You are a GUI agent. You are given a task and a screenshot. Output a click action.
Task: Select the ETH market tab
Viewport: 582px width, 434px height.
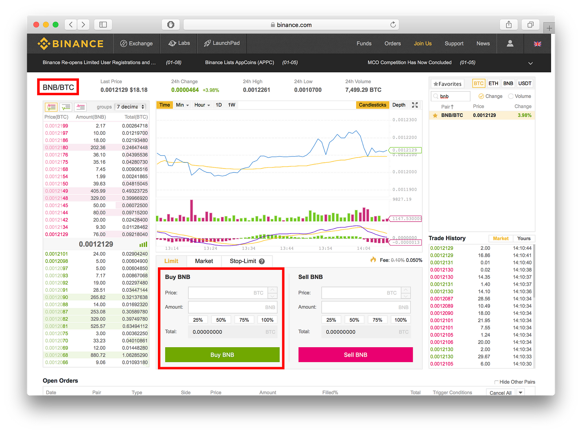tap(493, 84)
